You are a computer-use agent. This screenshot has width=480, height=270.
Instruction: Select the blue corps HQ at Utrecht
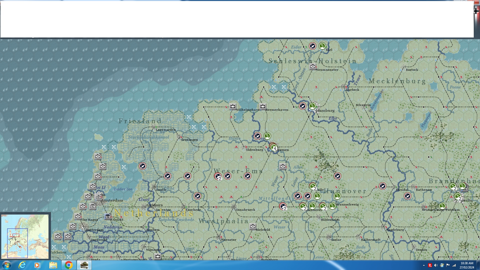108,216
